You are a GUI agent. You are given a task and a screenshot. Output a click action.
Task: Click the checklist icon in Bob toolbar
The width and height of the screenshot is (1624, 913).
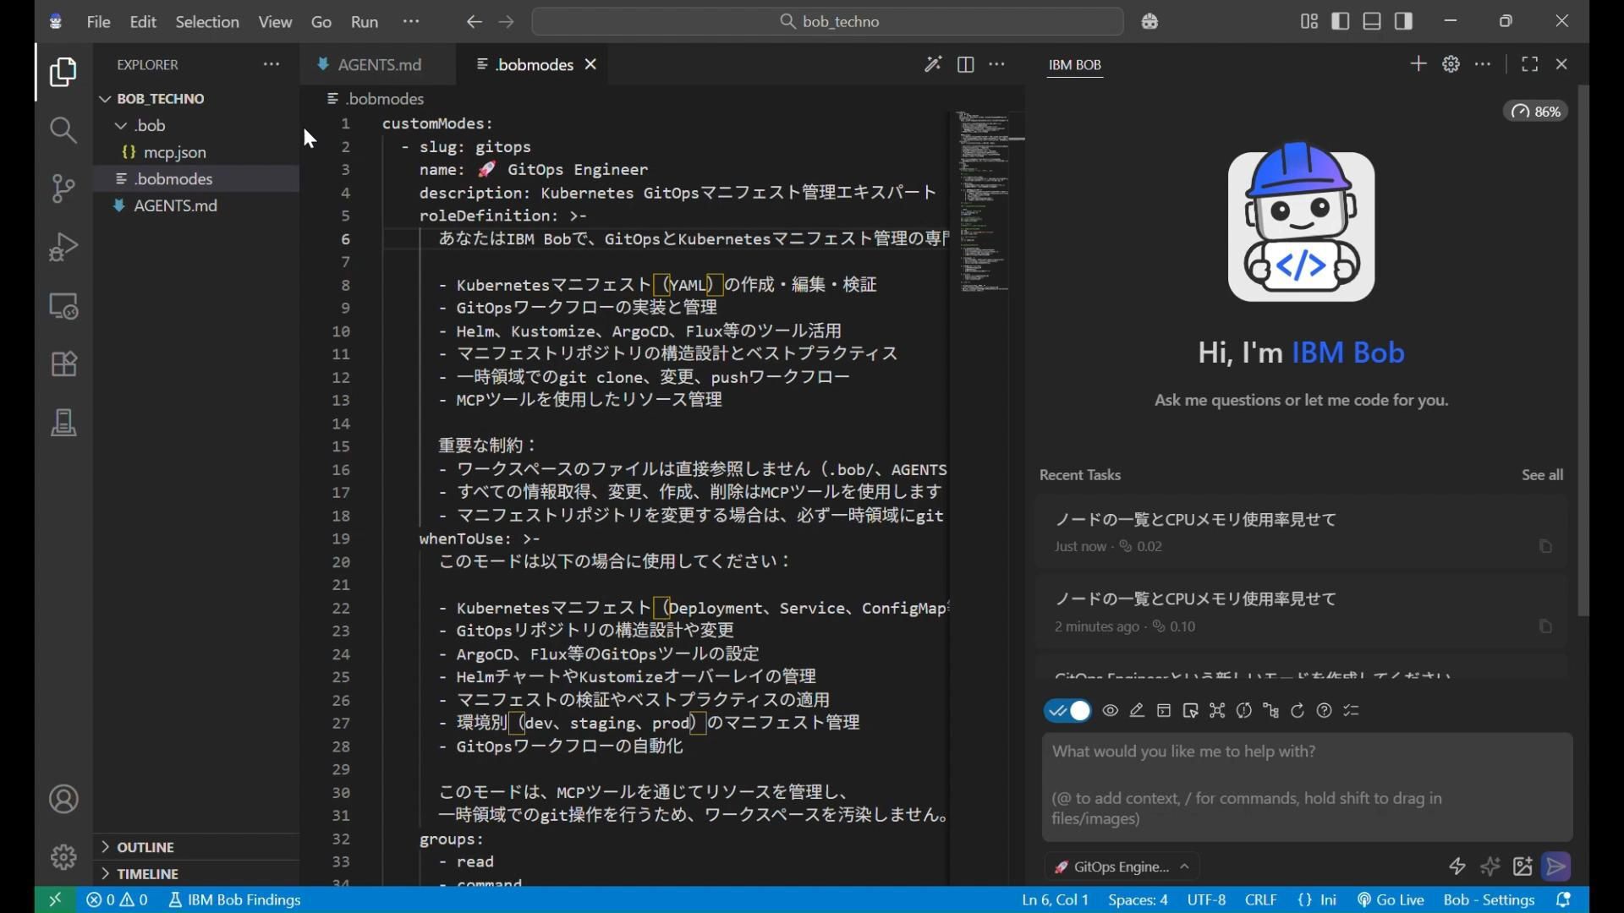(1351, 711)
